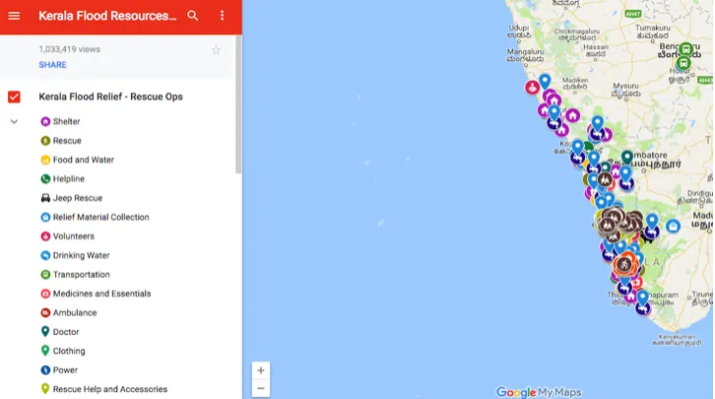
Task: Collapse the layer category list chevron
Action: pos(14,122)
